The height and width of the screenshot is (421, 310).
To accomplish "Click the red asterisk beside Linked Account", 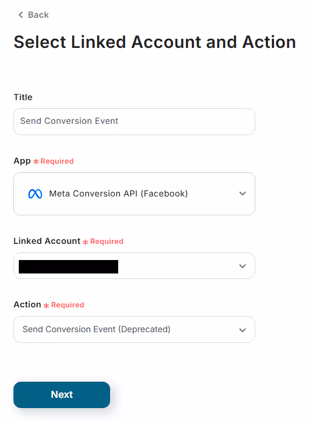I will 85,242.
